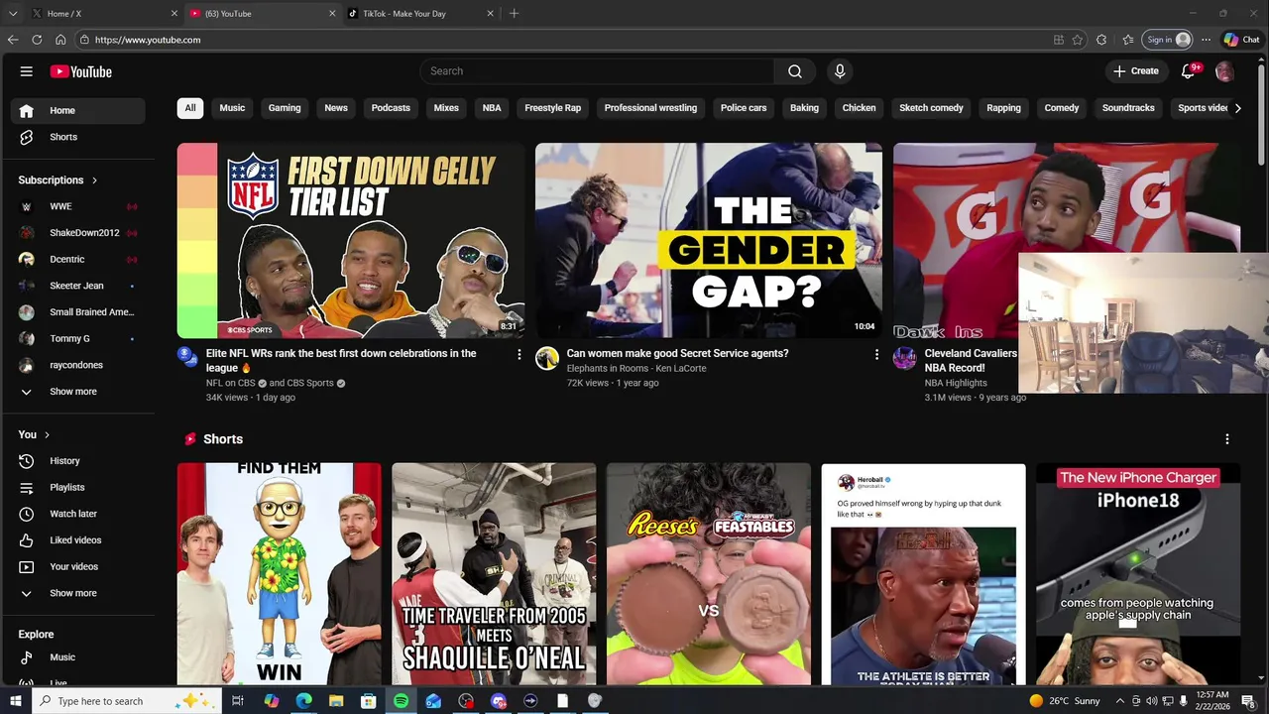
Task: Select the Music filter chip
Action: [x=232, y=108]
